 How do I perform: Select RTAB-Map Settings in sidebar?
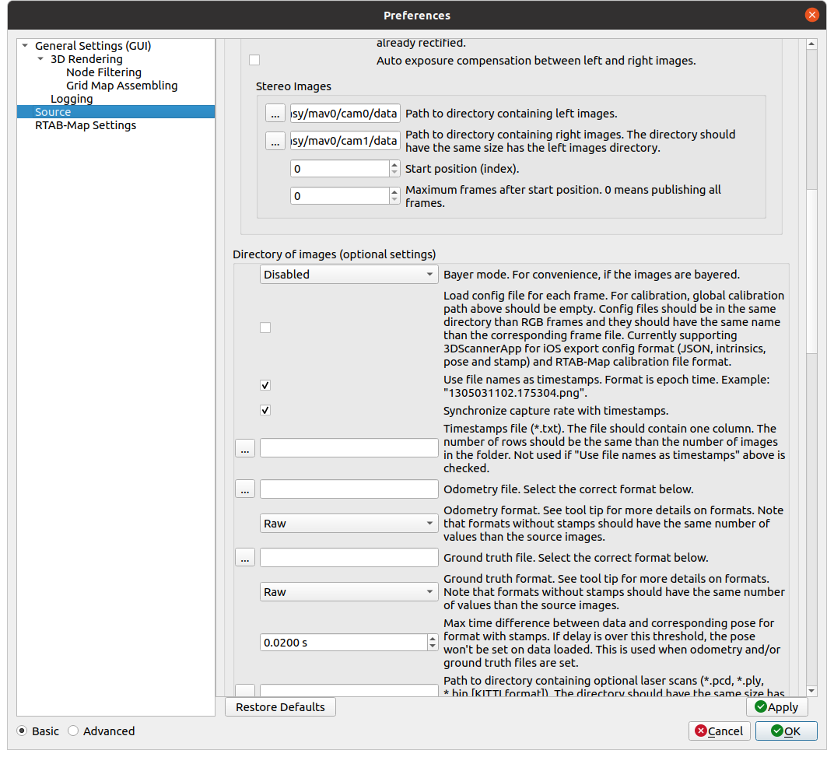[86, 125]
